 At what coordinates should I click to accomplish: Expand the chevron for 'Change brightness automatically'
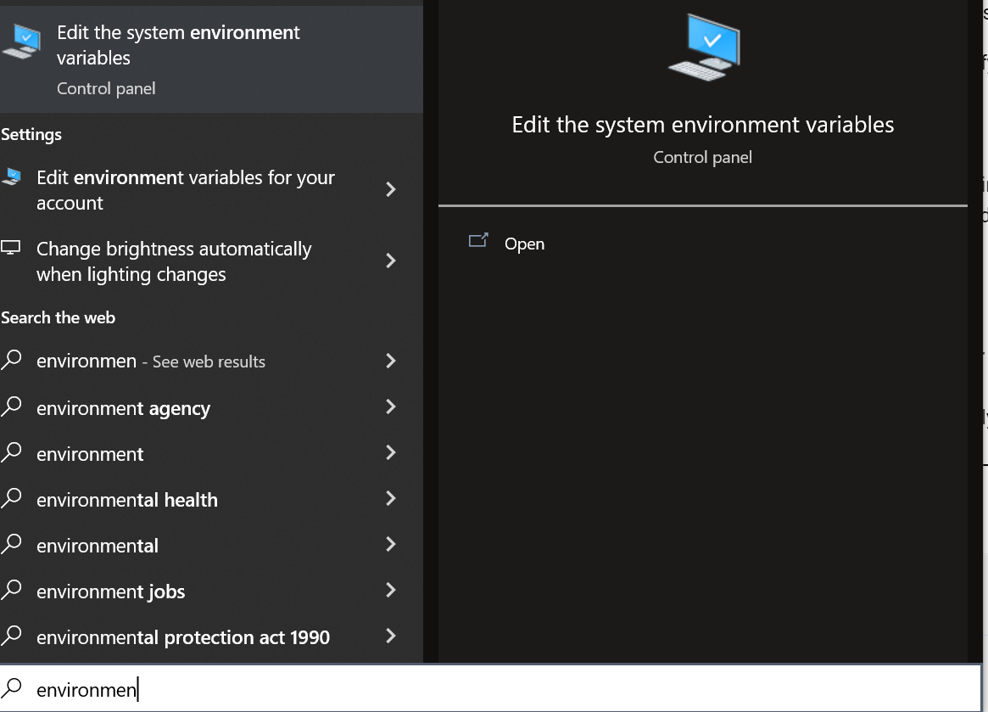[x=391, y=261]
